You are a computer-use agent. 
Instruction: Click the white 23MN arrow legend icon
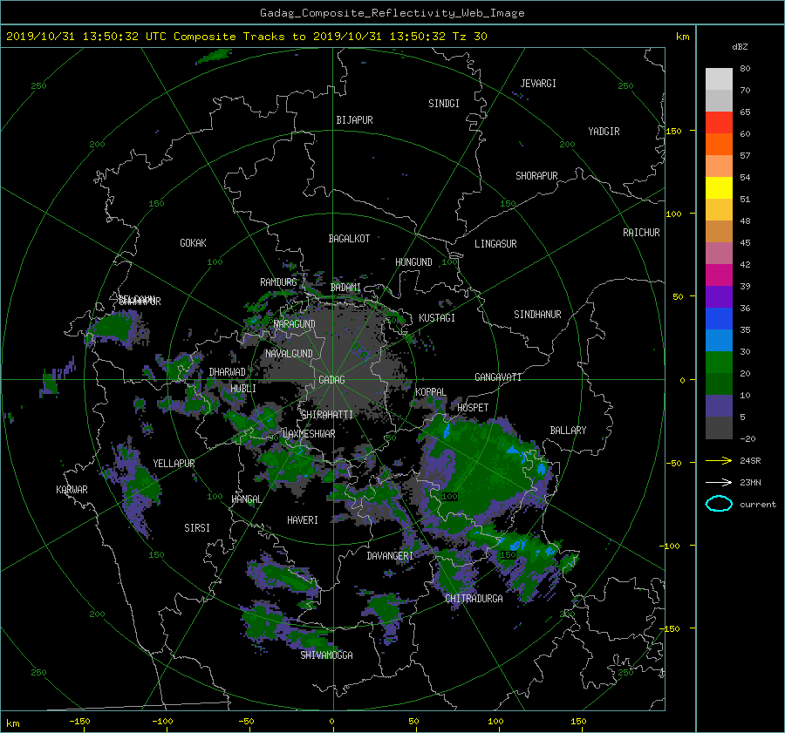719,482
